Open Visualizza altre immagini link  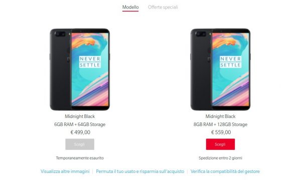click(65, 171)
